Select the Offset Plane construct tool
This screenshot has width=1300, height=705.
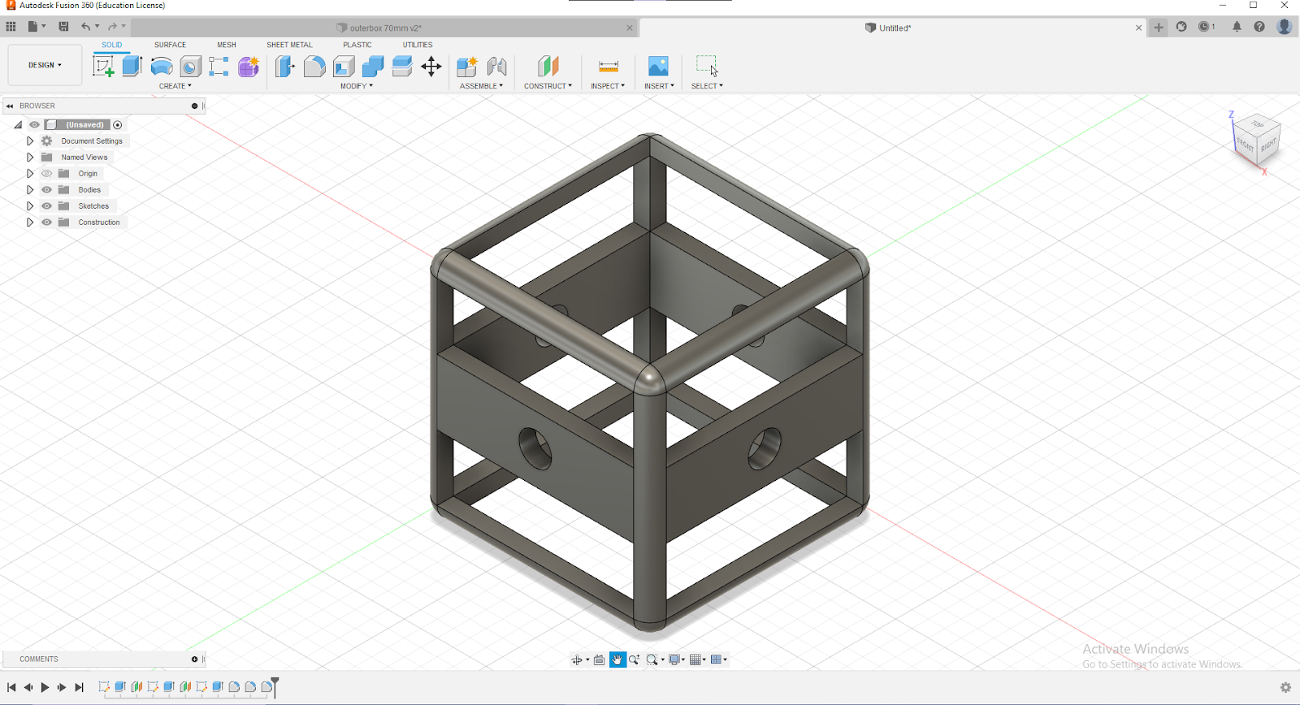click(548, 67)
